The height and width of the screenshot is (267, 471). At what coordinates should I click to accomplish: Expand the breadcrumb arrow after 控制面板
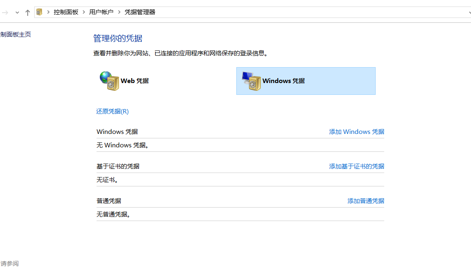tap(83, 12)
